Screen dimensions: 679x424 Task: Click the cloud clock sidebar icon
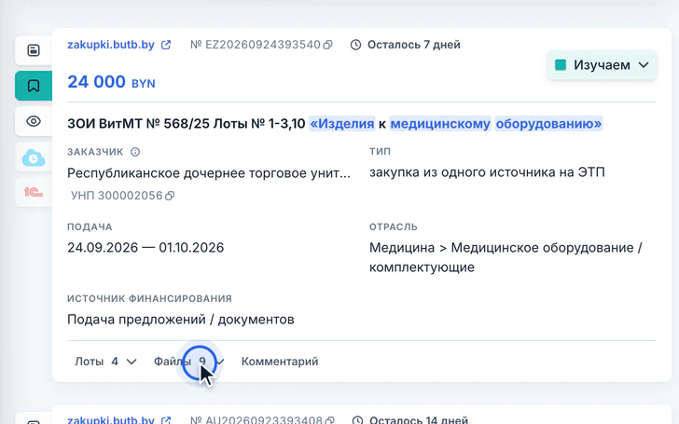tap(34, 157)
